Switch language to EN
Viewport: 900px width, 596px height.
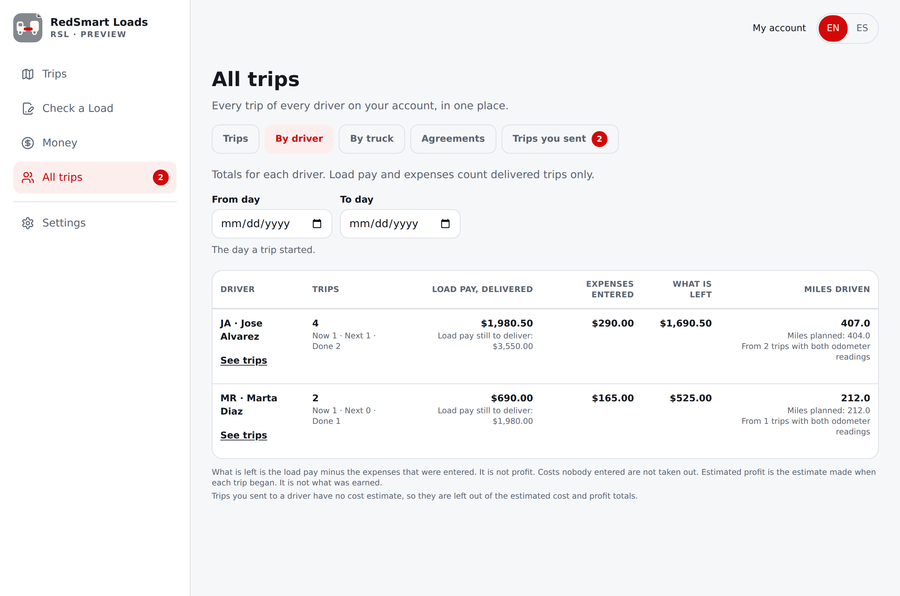tap(833, 28)
